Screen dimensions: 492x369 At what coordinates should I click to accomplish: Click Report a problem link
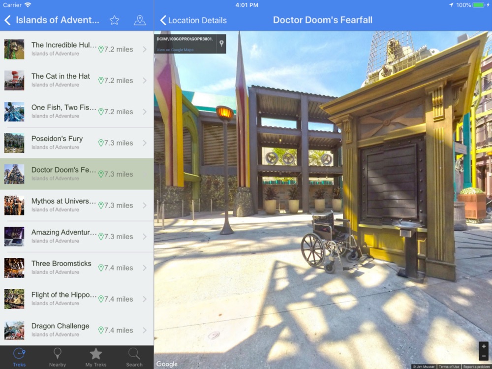pos(476,367)
